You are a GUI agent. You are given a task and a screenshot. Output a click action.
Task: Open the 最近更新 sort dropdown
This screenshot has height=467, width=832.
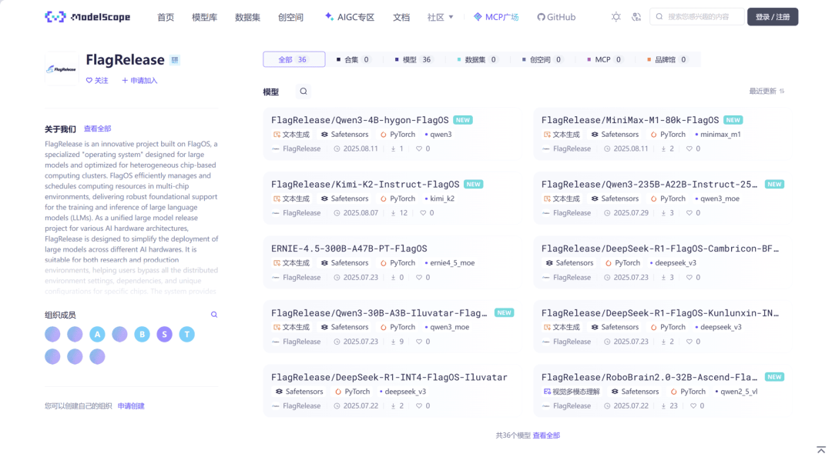pos(767,92)
